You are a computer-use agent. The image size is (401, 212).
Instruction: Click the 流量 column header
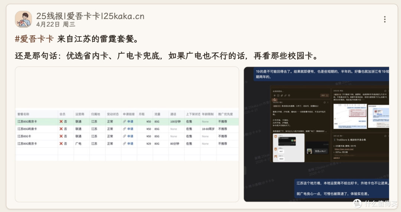click(x=157, y=114)
